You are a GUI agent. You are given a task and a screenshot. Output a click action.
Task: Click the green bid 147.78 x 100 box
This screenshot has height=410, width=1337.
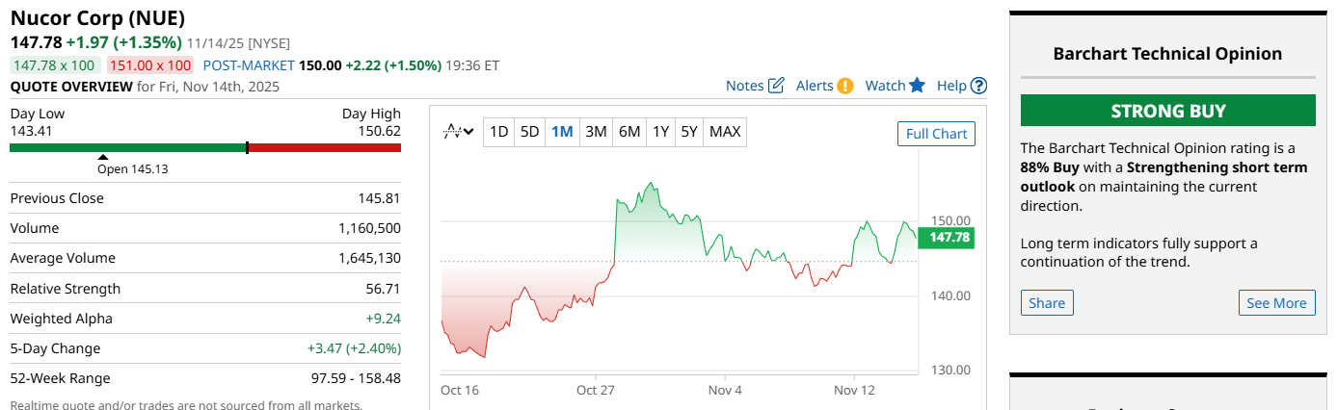pos(53,65)
